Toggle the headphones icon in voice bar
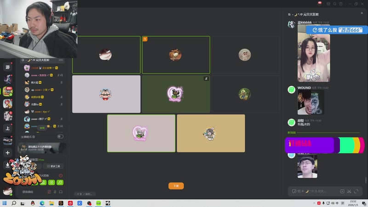 [61, 192]
